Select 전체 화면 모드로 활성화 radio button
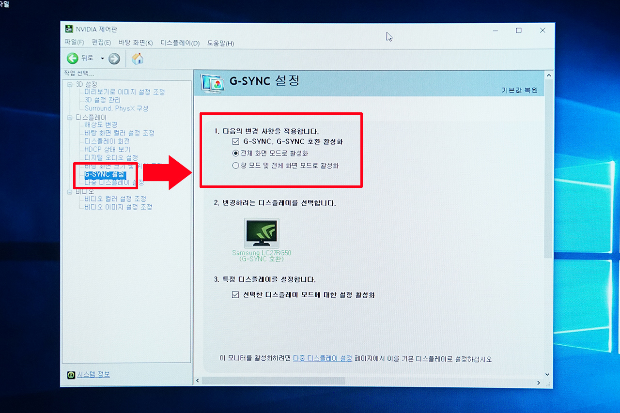Image resolution: width=620 pixels, height=413 pixels. click(236, 153)
